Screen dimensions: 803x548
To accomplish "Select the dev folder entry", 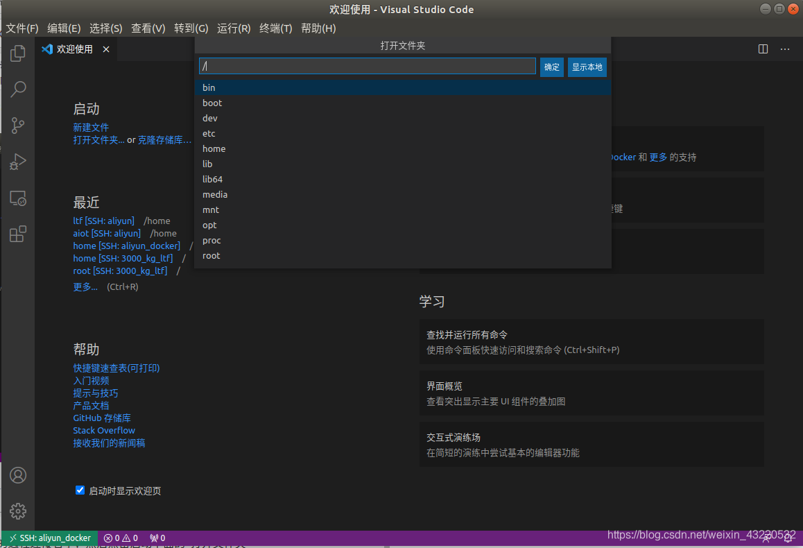I will tap(402, 119).
